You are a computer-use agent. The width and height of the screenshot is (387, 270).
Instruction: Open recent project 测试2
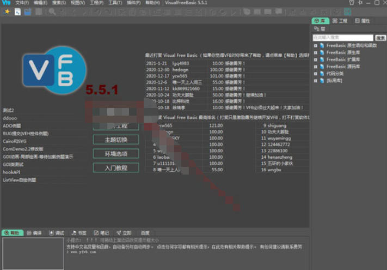tap(8, 110)
